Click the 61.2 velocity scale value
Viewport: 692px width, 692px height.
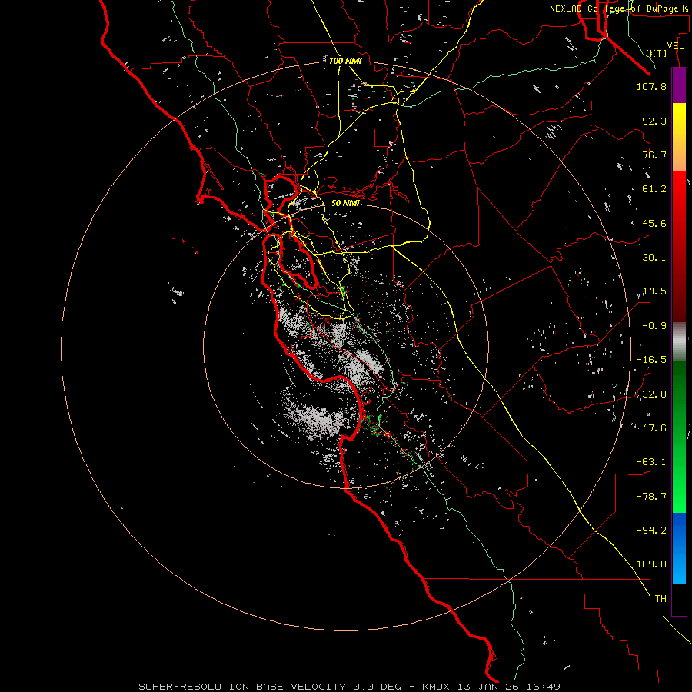click(x=654, y=189)
